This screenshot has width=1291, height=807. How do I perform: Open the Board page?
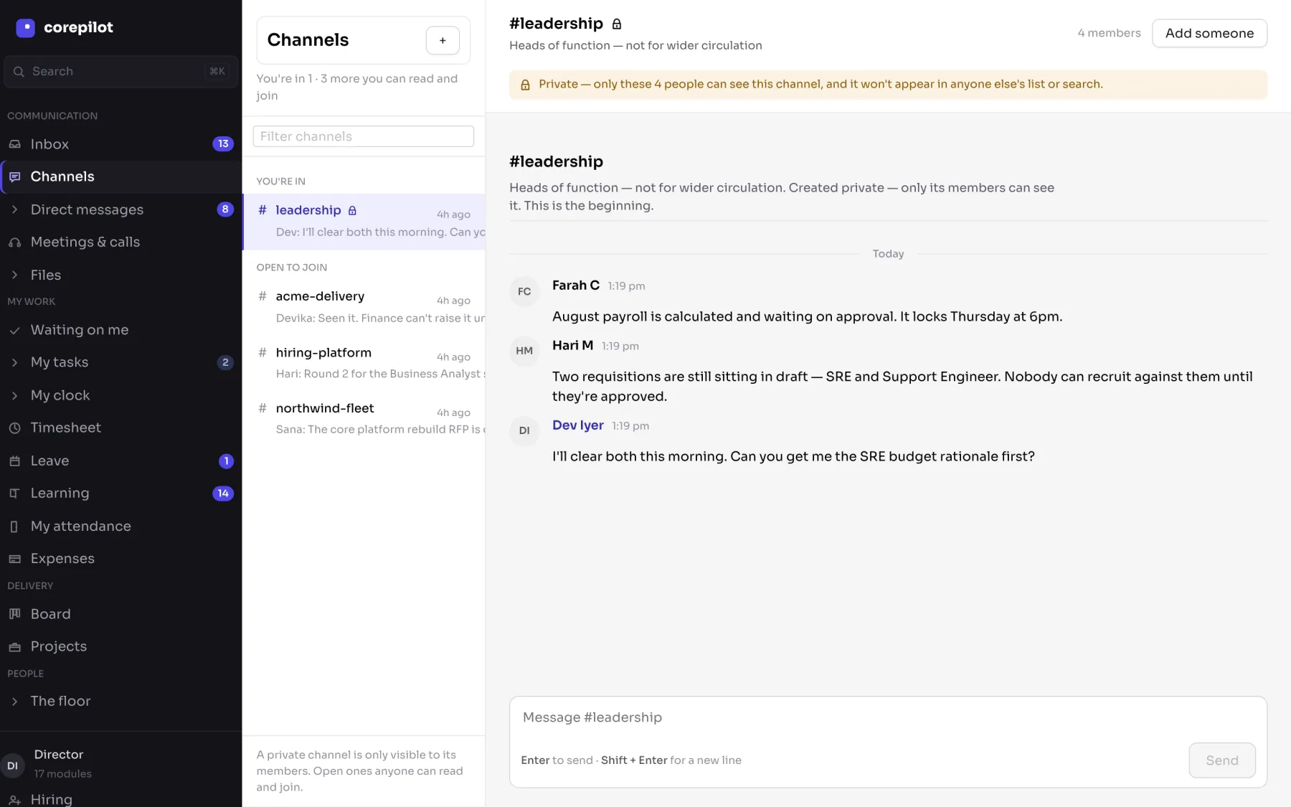[120, 614]
